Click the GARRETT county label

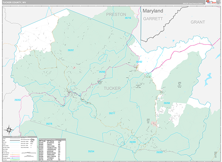point(153,19)
